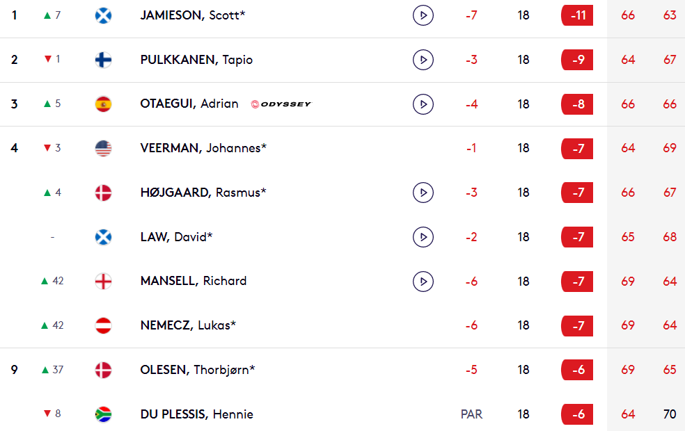Select DU PLESSIS, Hennie name
Screen dimensions: 685x431
(x=196, y=414)
